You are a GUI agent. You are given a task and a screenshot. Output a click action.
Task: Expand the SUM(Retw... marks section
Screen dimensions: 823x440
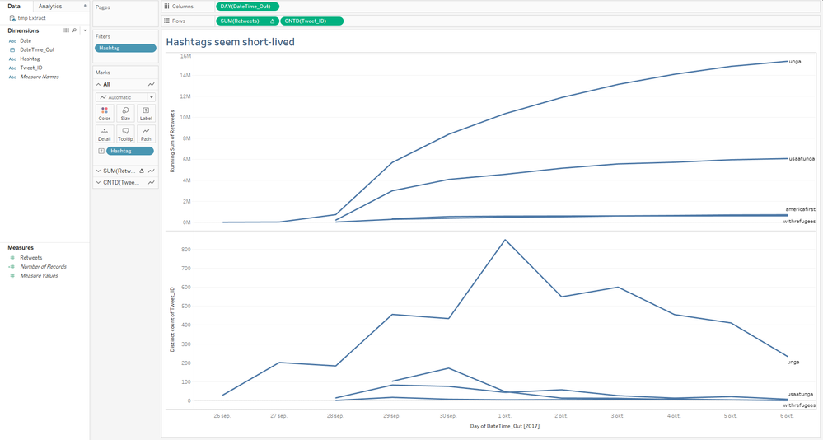coord(98,171)
